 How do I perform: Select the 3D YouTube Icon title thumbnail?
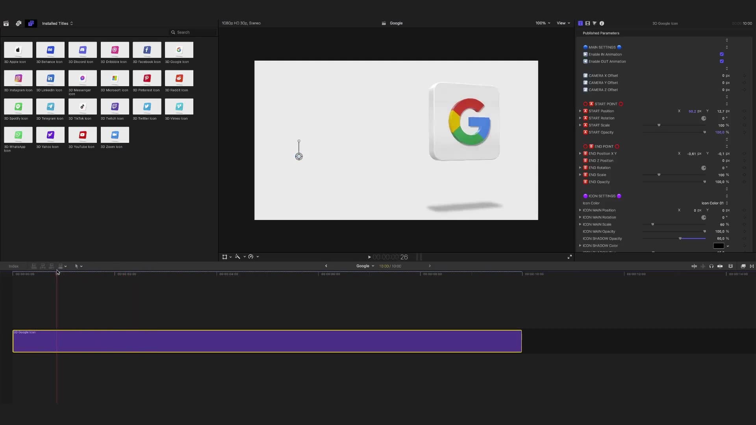(x=82, y=135)
